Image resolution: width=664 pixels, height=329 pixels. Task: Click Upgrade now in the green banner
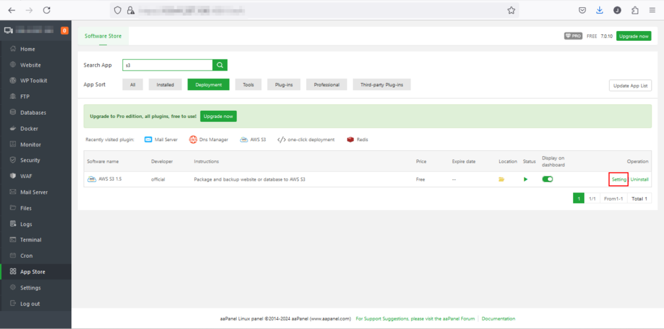(218, 116)
